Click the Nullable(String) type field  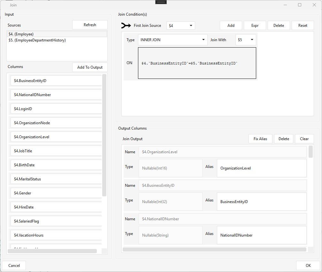coord(171,235)
